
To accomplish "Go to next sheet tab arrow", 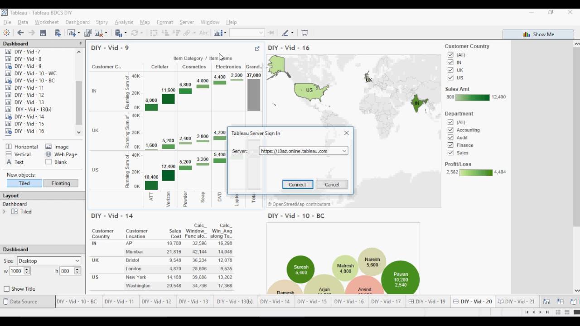I will coord(540,312).
